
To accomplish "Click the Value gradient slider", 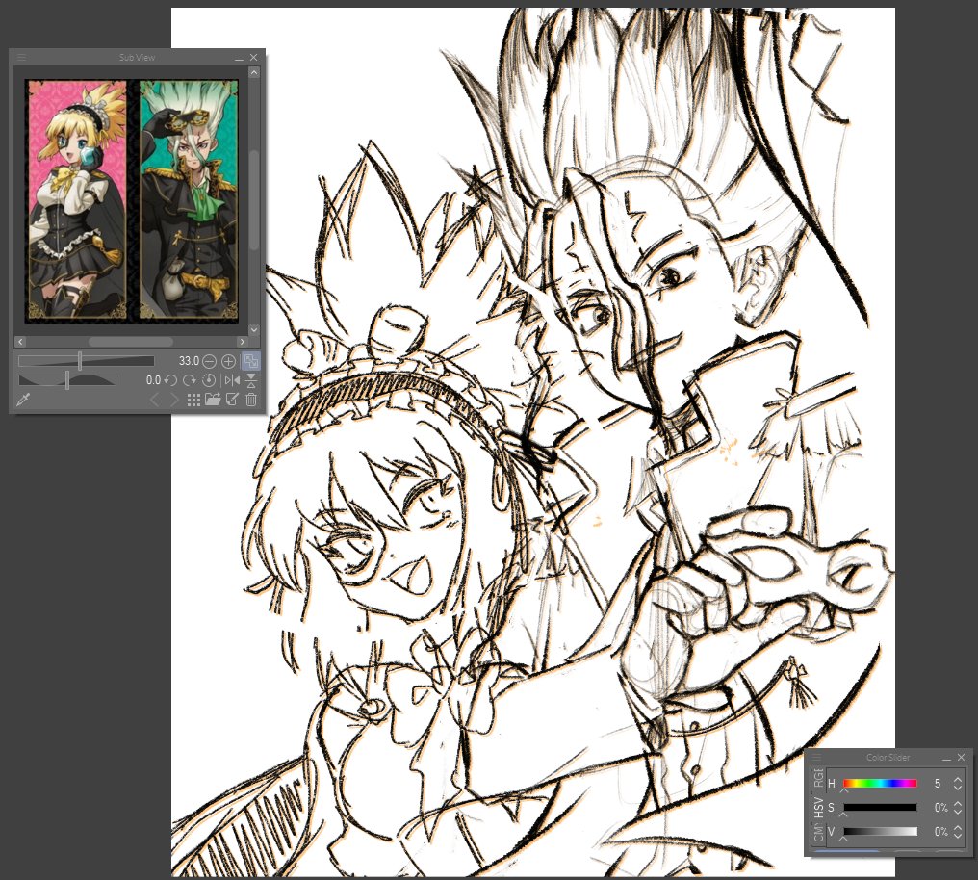I will click(x=880, y=831).
